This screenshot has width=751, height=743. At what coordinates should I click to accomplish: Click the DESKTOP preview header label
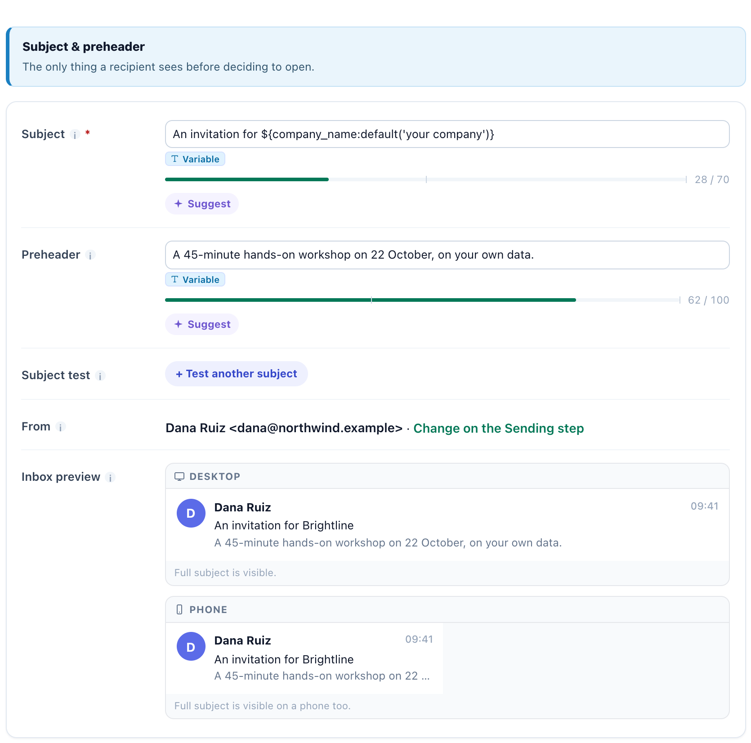tap(215, 477)
